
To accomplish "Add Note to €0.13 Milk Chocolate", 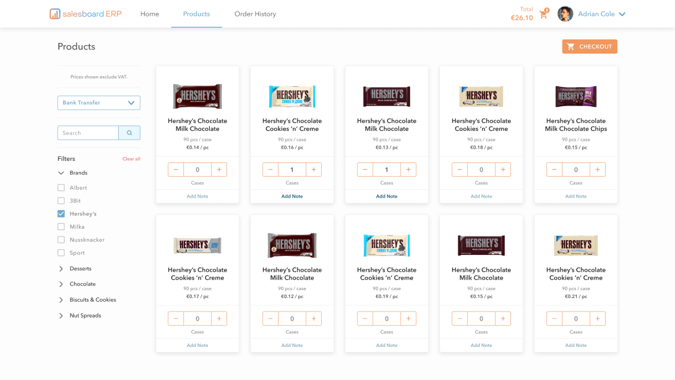I will pyautogui.click(x=387, y=197).
